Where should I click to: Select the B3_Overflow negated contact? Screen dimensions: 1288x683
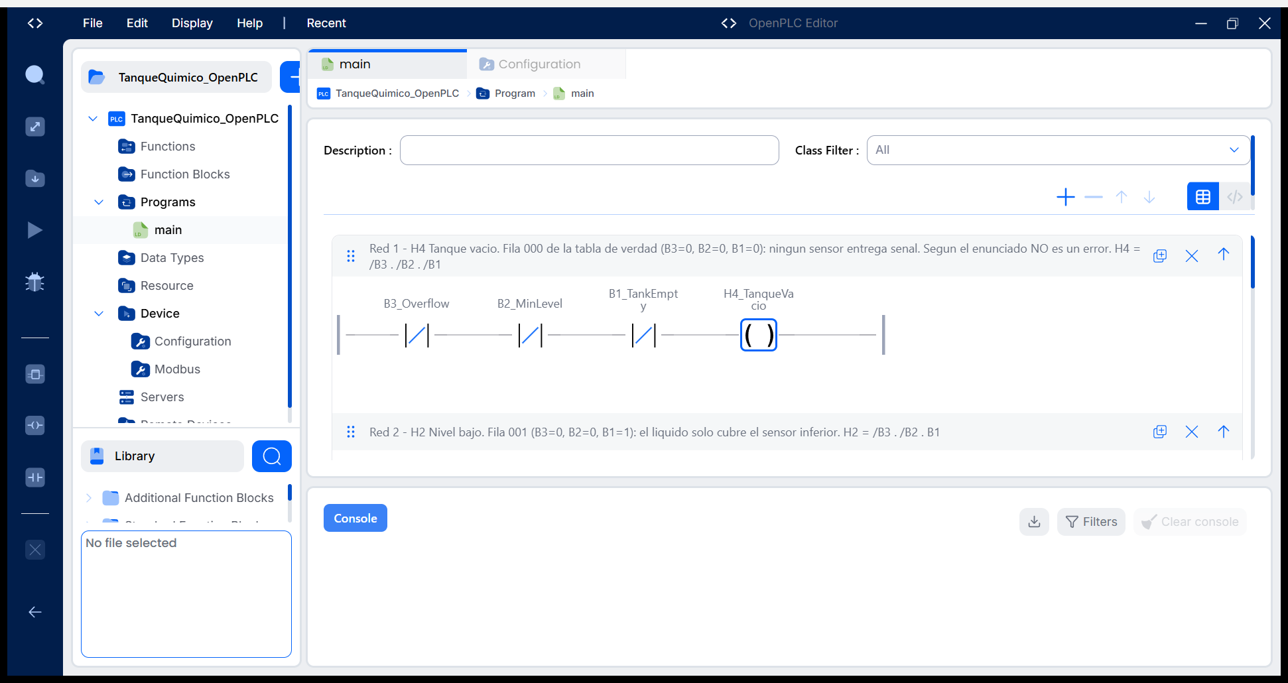[x=417, y=335]
